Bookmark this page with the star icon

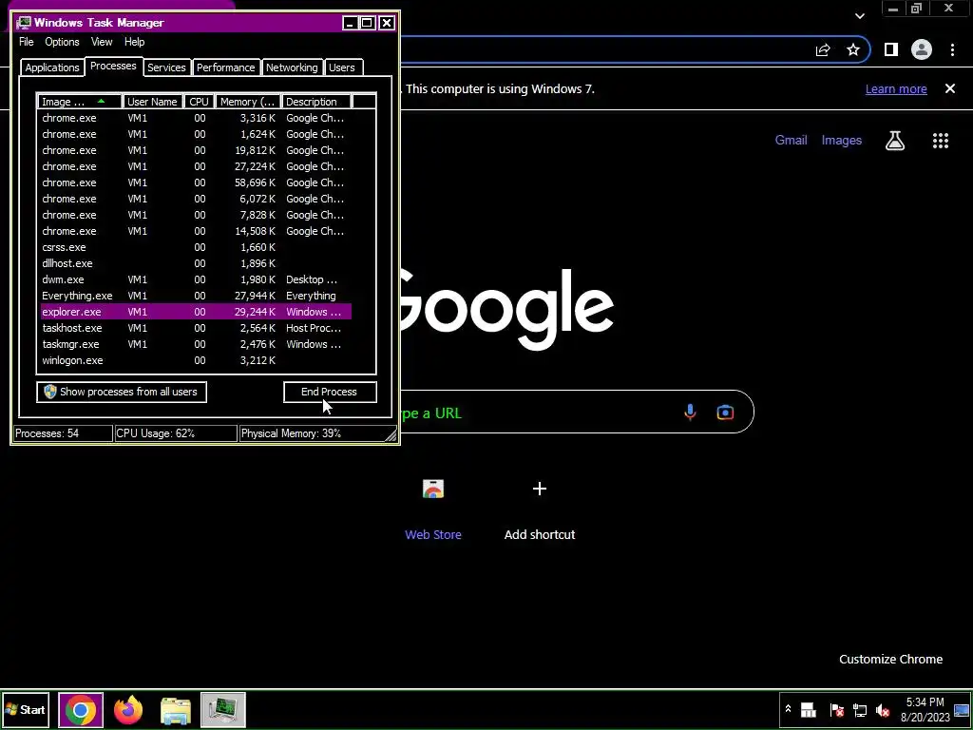[x=853, y=50]
